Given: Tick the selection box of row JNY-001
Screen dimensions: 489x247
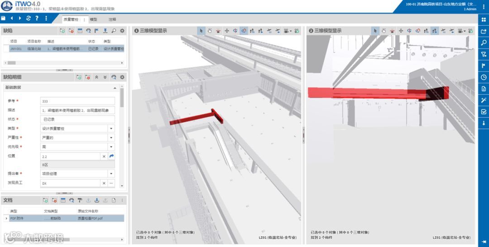Looking at the screenshot, I should click(6, 49).
